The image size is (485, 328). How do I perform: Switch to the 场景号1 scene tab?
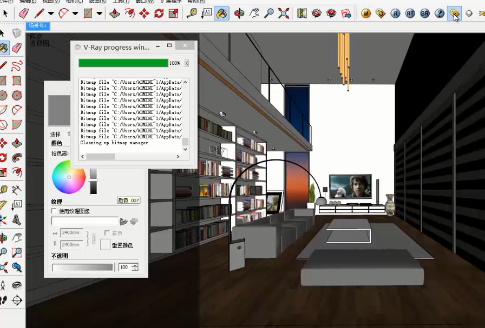coord(38,25)
